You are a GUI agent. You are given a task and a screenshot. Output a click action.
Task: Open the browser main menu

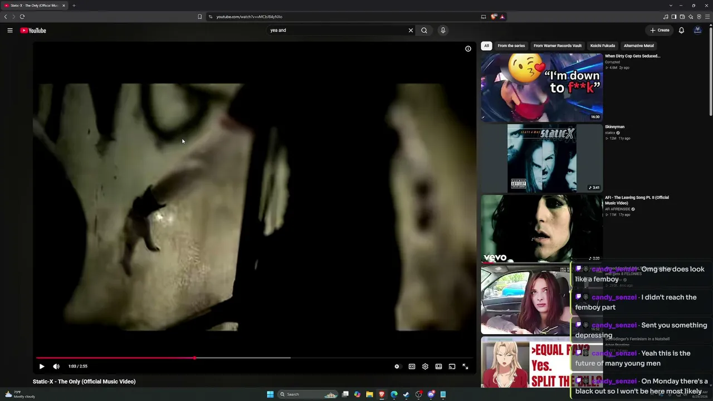[707, 17]
